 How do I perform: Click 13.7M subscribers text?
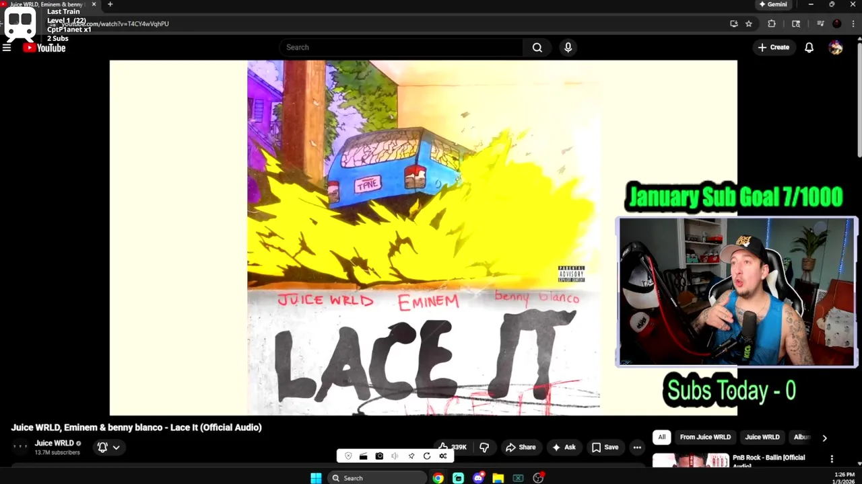click(57, 452)
